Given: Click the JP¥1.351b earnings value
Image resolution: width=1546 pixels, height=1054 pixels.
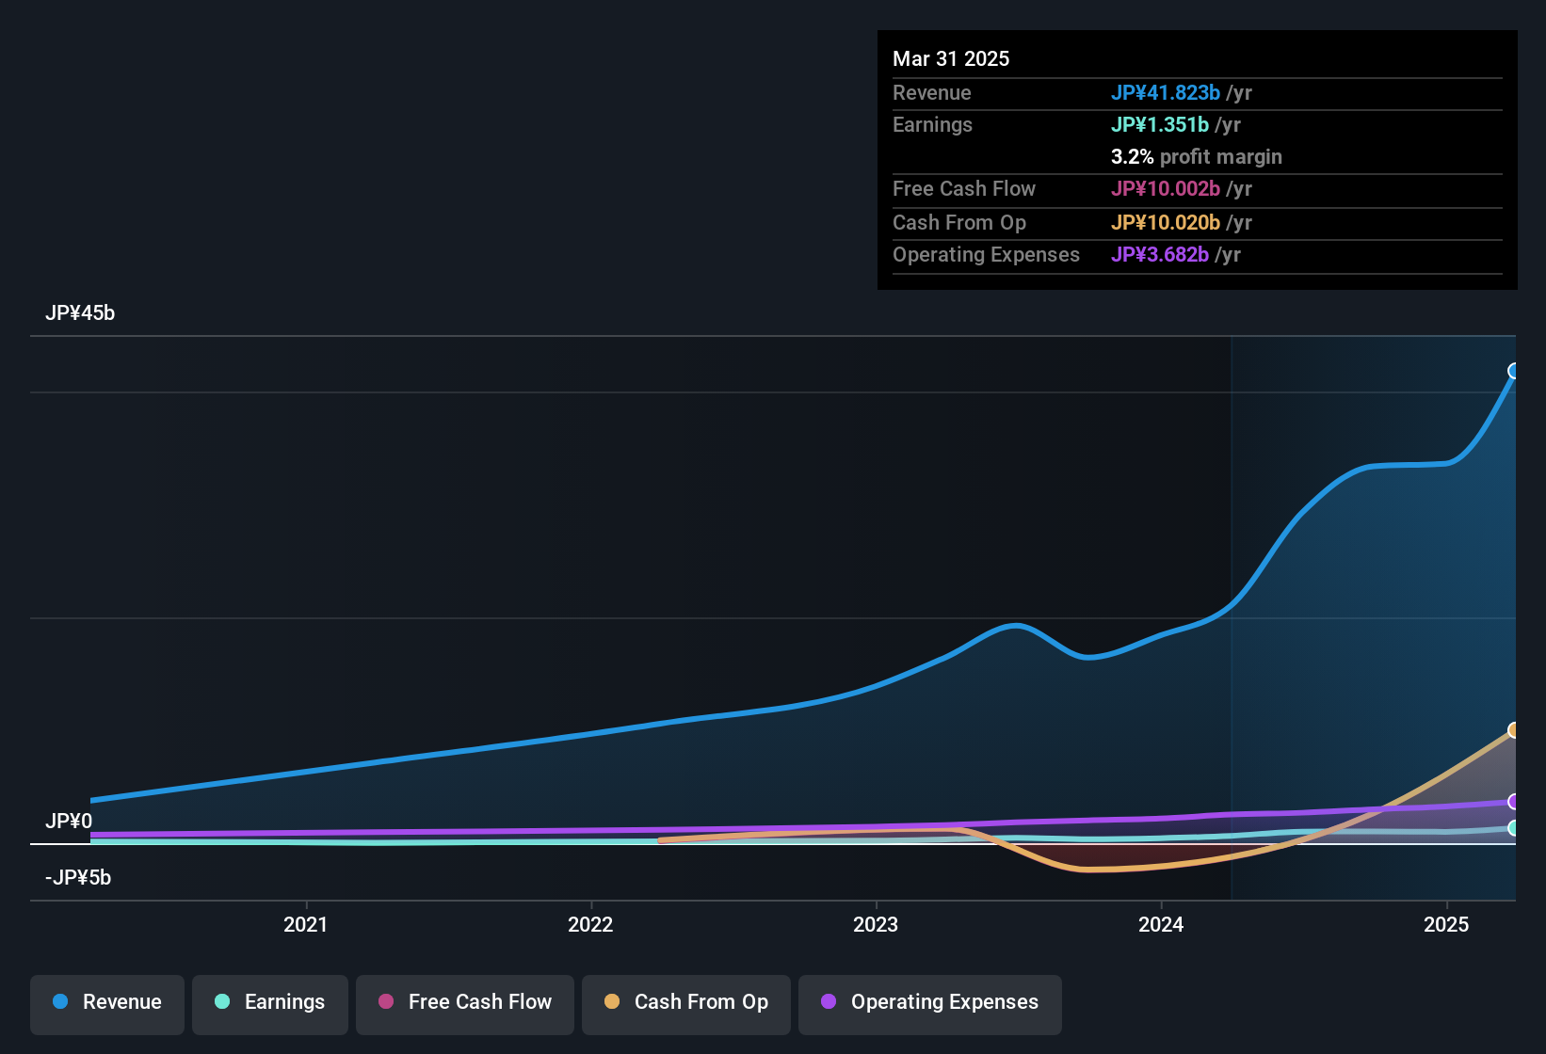Looking at the screenshot, I should tap(1160, 125).
